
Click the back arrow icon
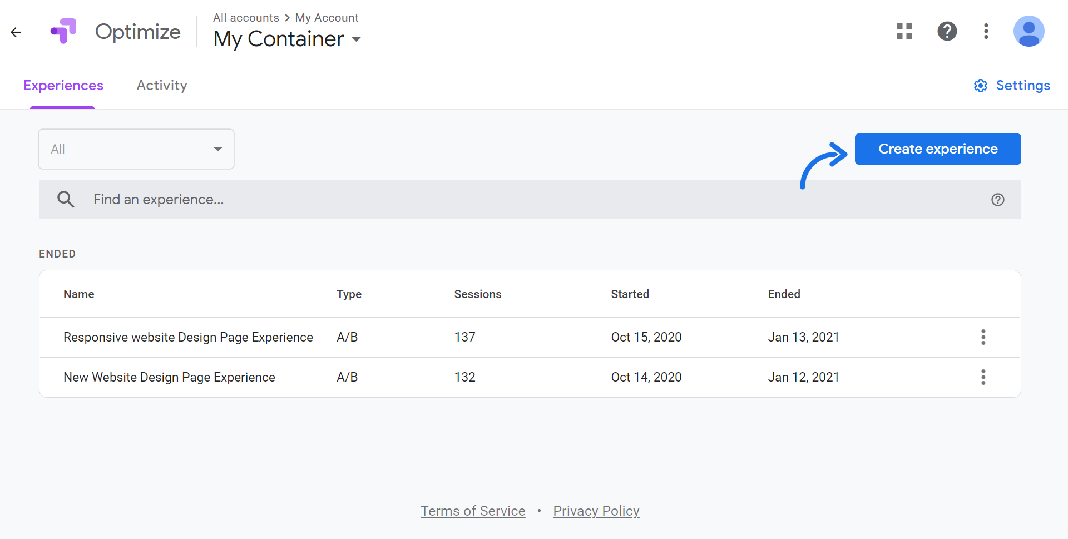coord(16,32)
